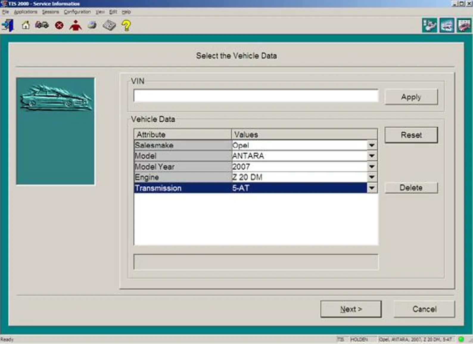This screenshot has width=473, height=344.
Task: Open the Transmission dropdown arrow
Action: coord(372,188)
